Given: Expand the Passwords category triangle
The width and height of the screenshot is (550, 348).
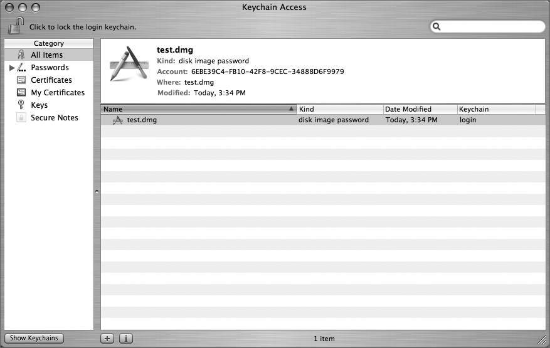Looking at the screenshot, I should pos(12,68).
